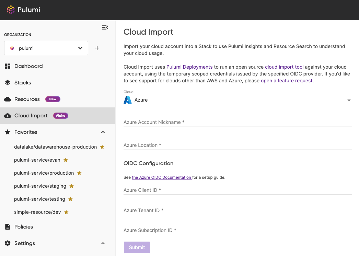
Task: Click the Resources cloud icon
Action: 8,99
